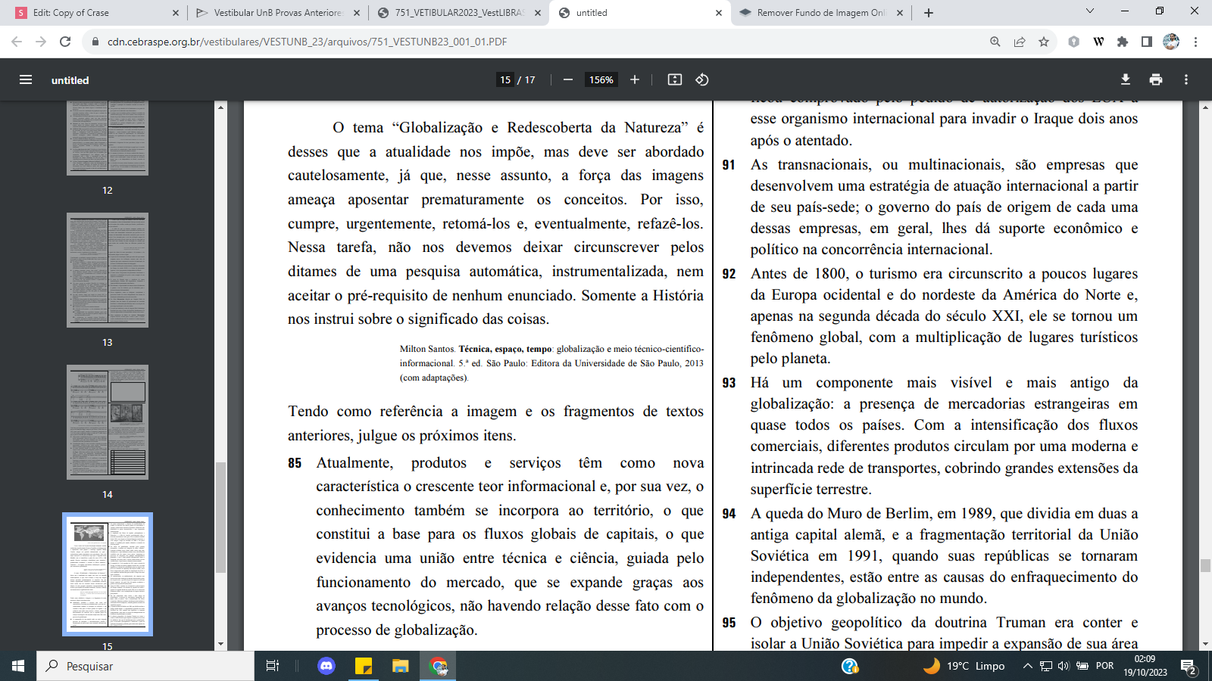Close the Edit: Copy of Crase tab

[175, 13]
